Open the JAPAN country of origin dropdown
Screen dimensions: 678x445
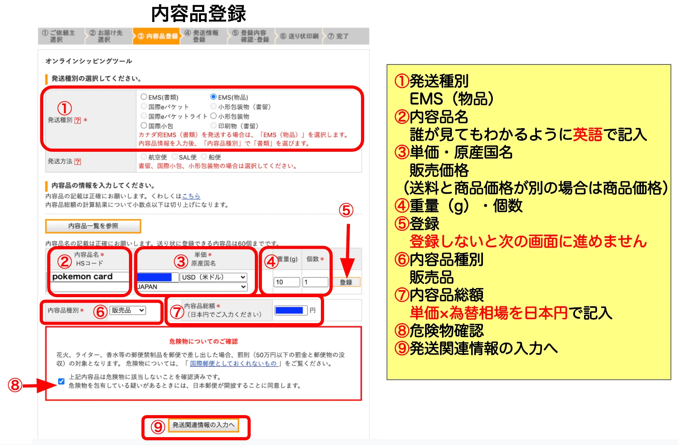tap(192, 287)
